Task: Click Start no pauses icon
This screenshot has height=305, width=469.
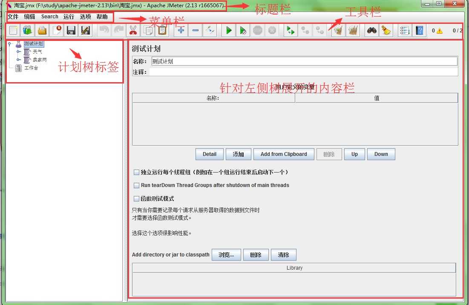Action: (243, 30)
